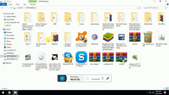Viewport: 169px width, 95px height.
Task: Open the Drive Tools contextual tab
Action: click(x=33, y=1)
